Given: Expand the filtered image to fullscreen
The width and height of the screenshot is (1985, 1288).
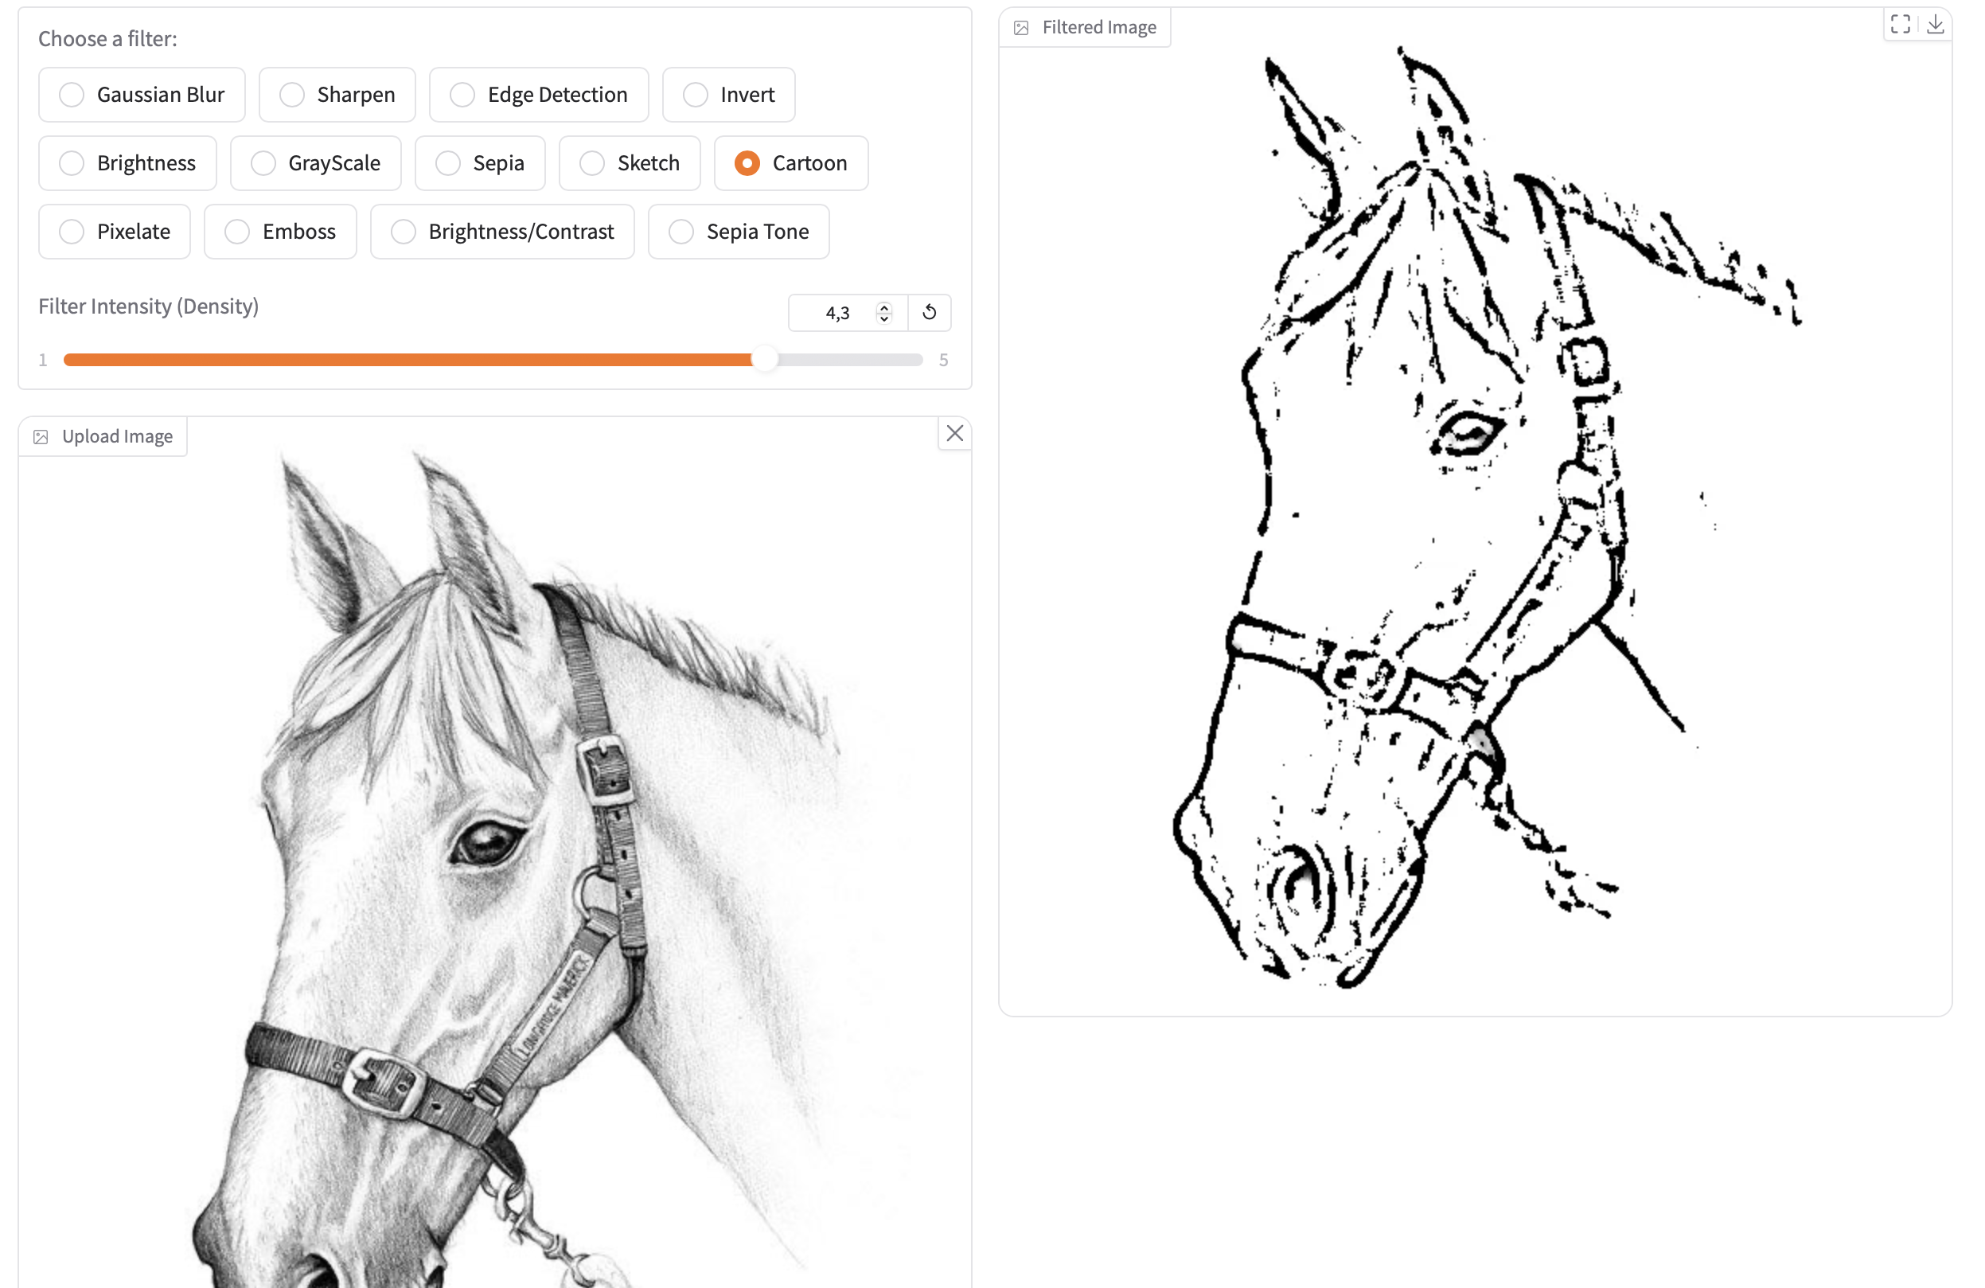Looking at the screenshot, I should tap(1900, 24).
